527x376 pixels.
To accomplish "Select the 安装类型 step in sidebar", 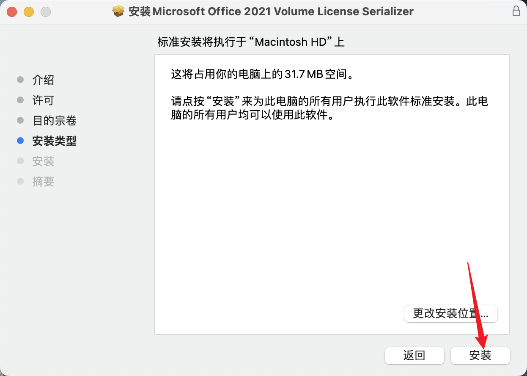I will 54,141.
